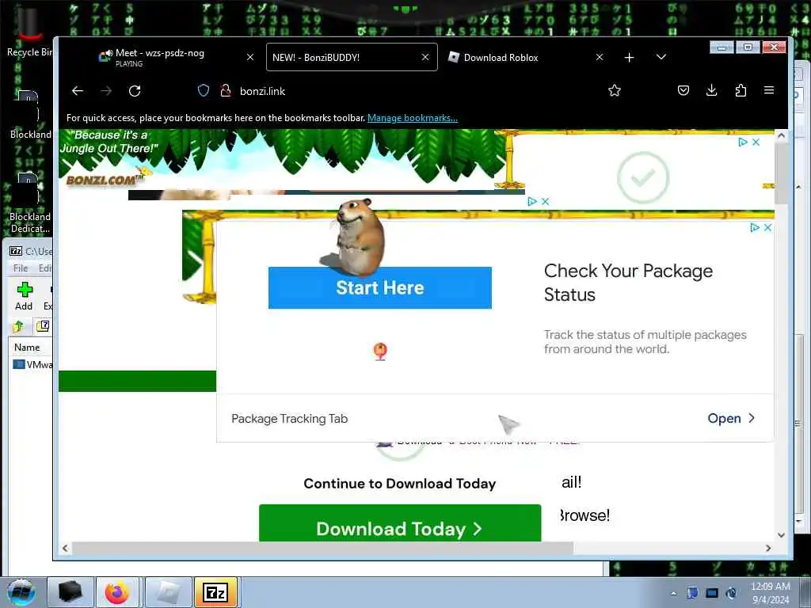Click the page's vertical scroll down arrow
Screen dimensions: 811x608
(781, 535)
